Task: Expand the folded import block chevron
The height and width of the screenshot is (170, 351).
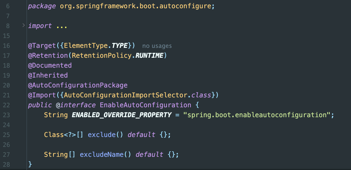Action: click(23, 26)
